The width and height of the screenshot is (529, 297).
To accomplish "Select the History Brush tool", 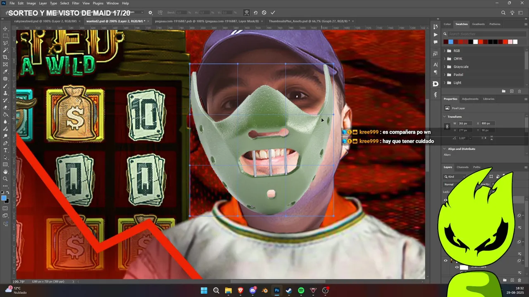I will click(x=5, y=100).
